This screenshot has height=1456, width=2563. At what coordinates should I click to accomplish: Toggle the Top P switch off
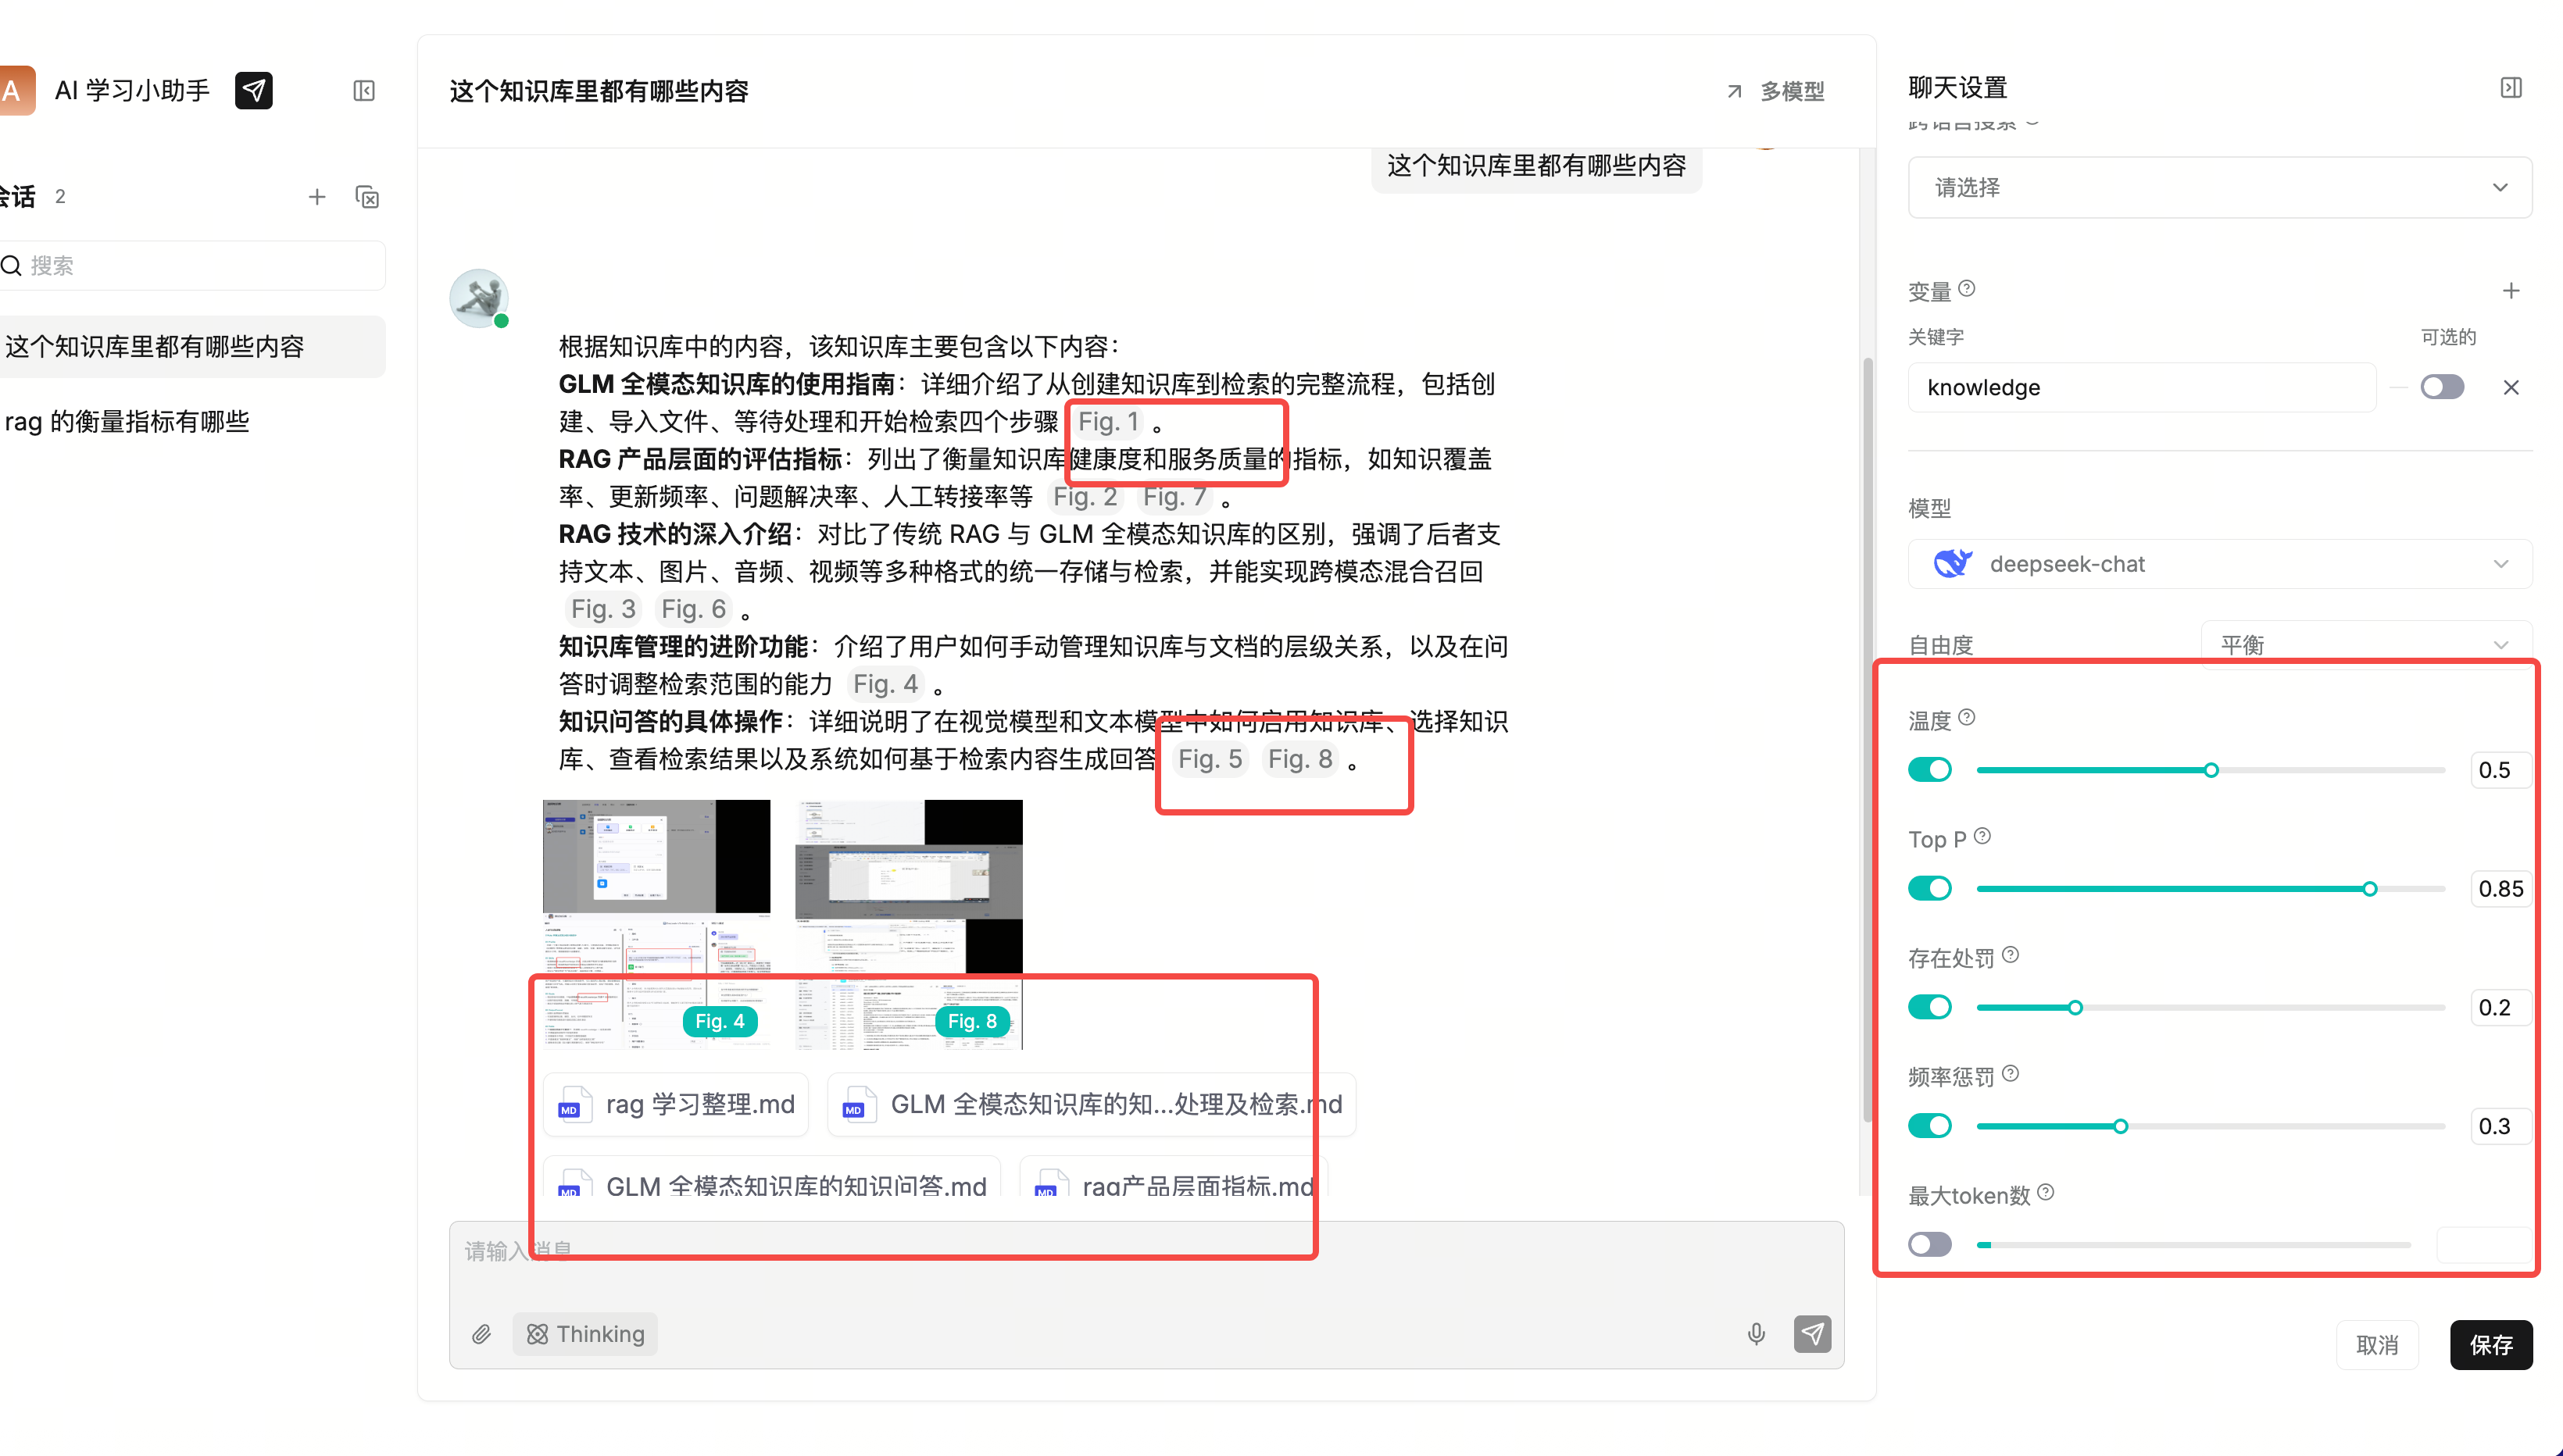[x=1930, y=889]
